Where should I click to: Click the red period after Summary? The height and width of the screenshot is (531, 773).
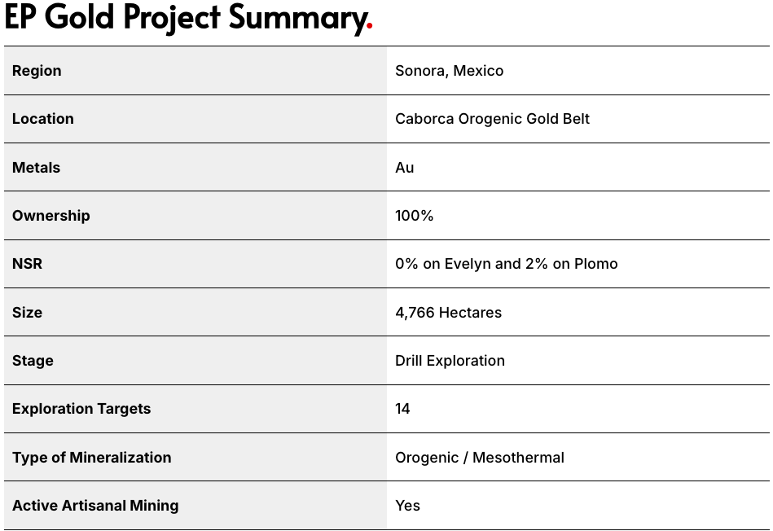(370, 28)
